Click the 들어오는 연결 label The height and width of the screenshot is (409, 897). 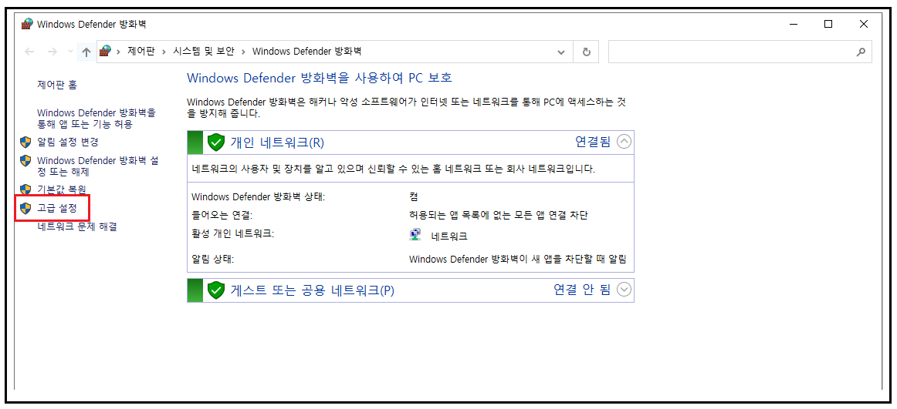pos(222,215)
